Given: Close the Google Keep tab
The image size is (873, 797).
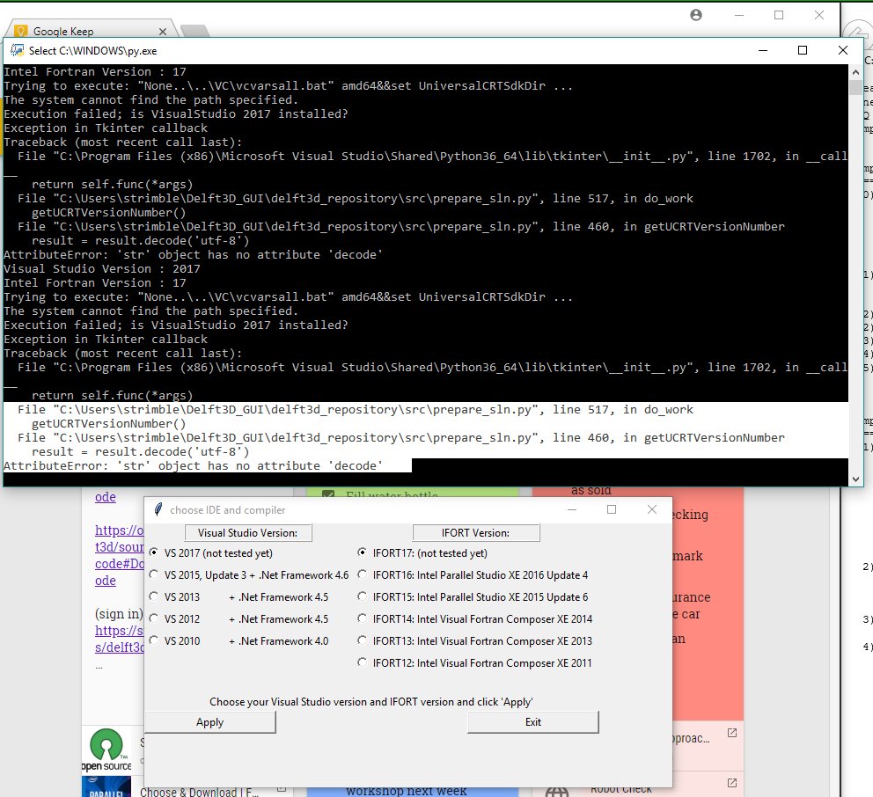Looking at the screenshot, I should tap(163, 32).
